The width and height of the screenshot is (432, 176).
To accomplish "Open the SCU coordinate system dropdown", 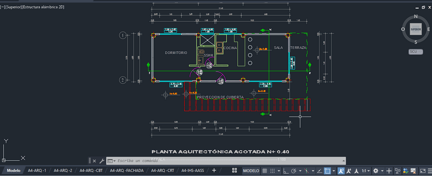I will click(416, 52).
